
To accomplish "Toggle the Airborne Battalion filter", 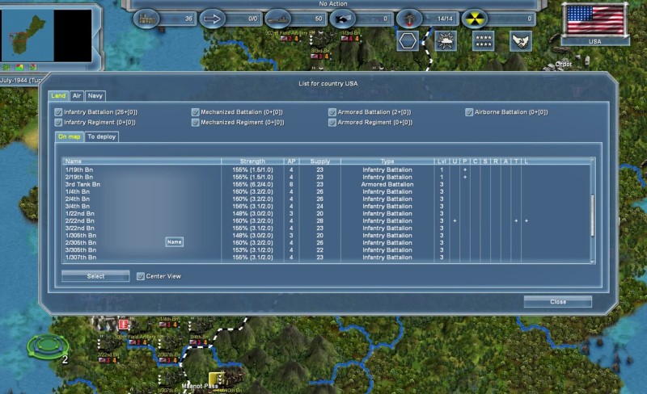I will [x=469, y=112].
